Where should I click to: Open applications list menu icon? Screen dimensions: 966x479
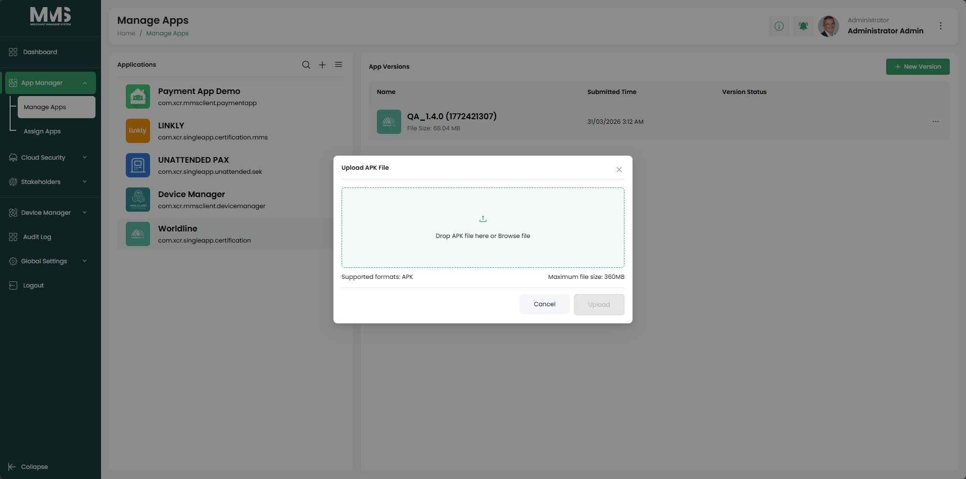click(339, 65)
